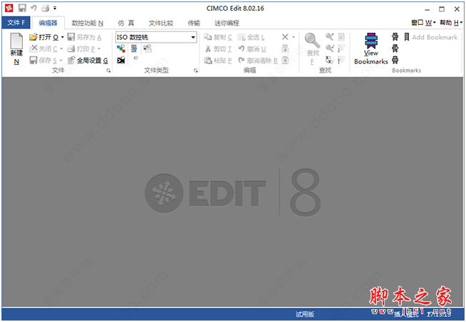Screen dimensions: 466x322
Task: Click the 打印 P print button
Action: 81,48
